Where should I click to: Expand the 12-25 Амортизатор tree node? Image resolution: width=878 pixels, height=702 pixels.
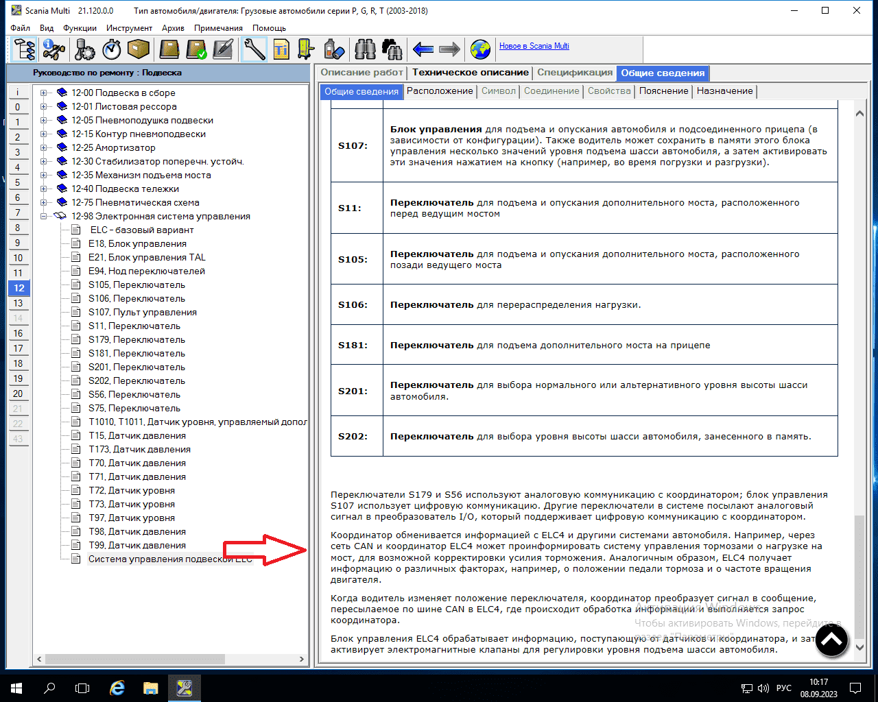(44, 148)
